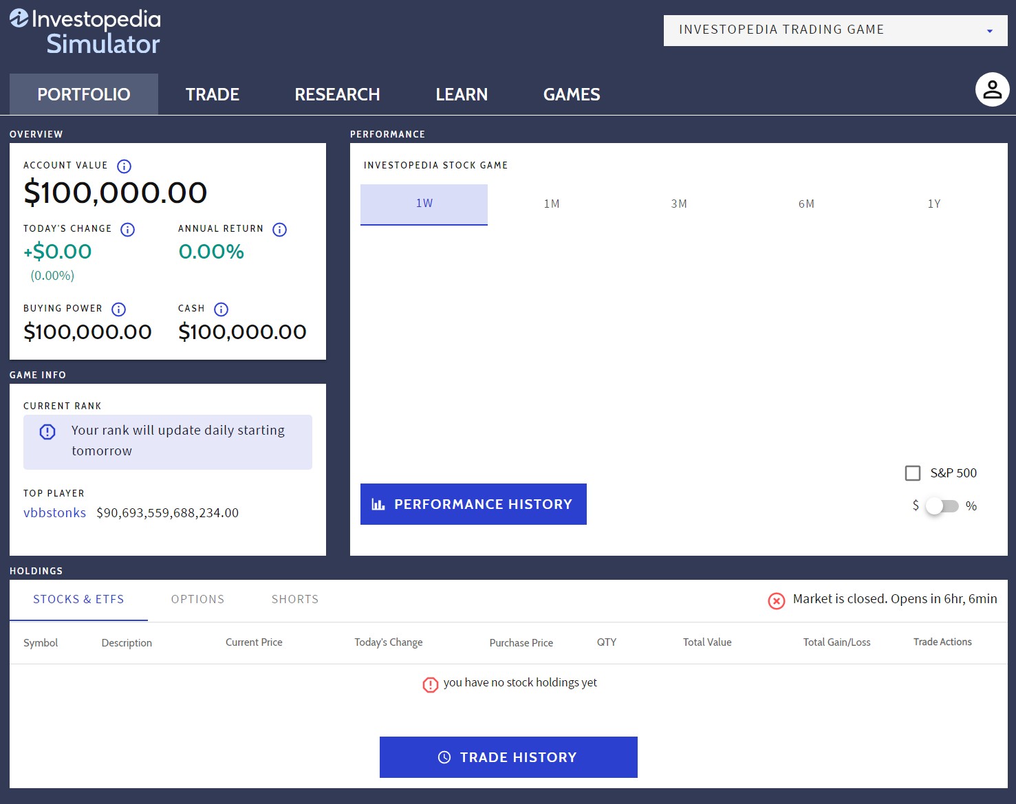Select the 1M performance range
1016x804 pixels.
tap(552, 204)
